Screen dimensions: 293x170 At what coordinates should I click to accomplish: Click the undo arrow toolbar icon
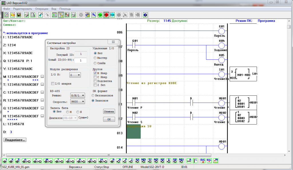click(40, 15)
